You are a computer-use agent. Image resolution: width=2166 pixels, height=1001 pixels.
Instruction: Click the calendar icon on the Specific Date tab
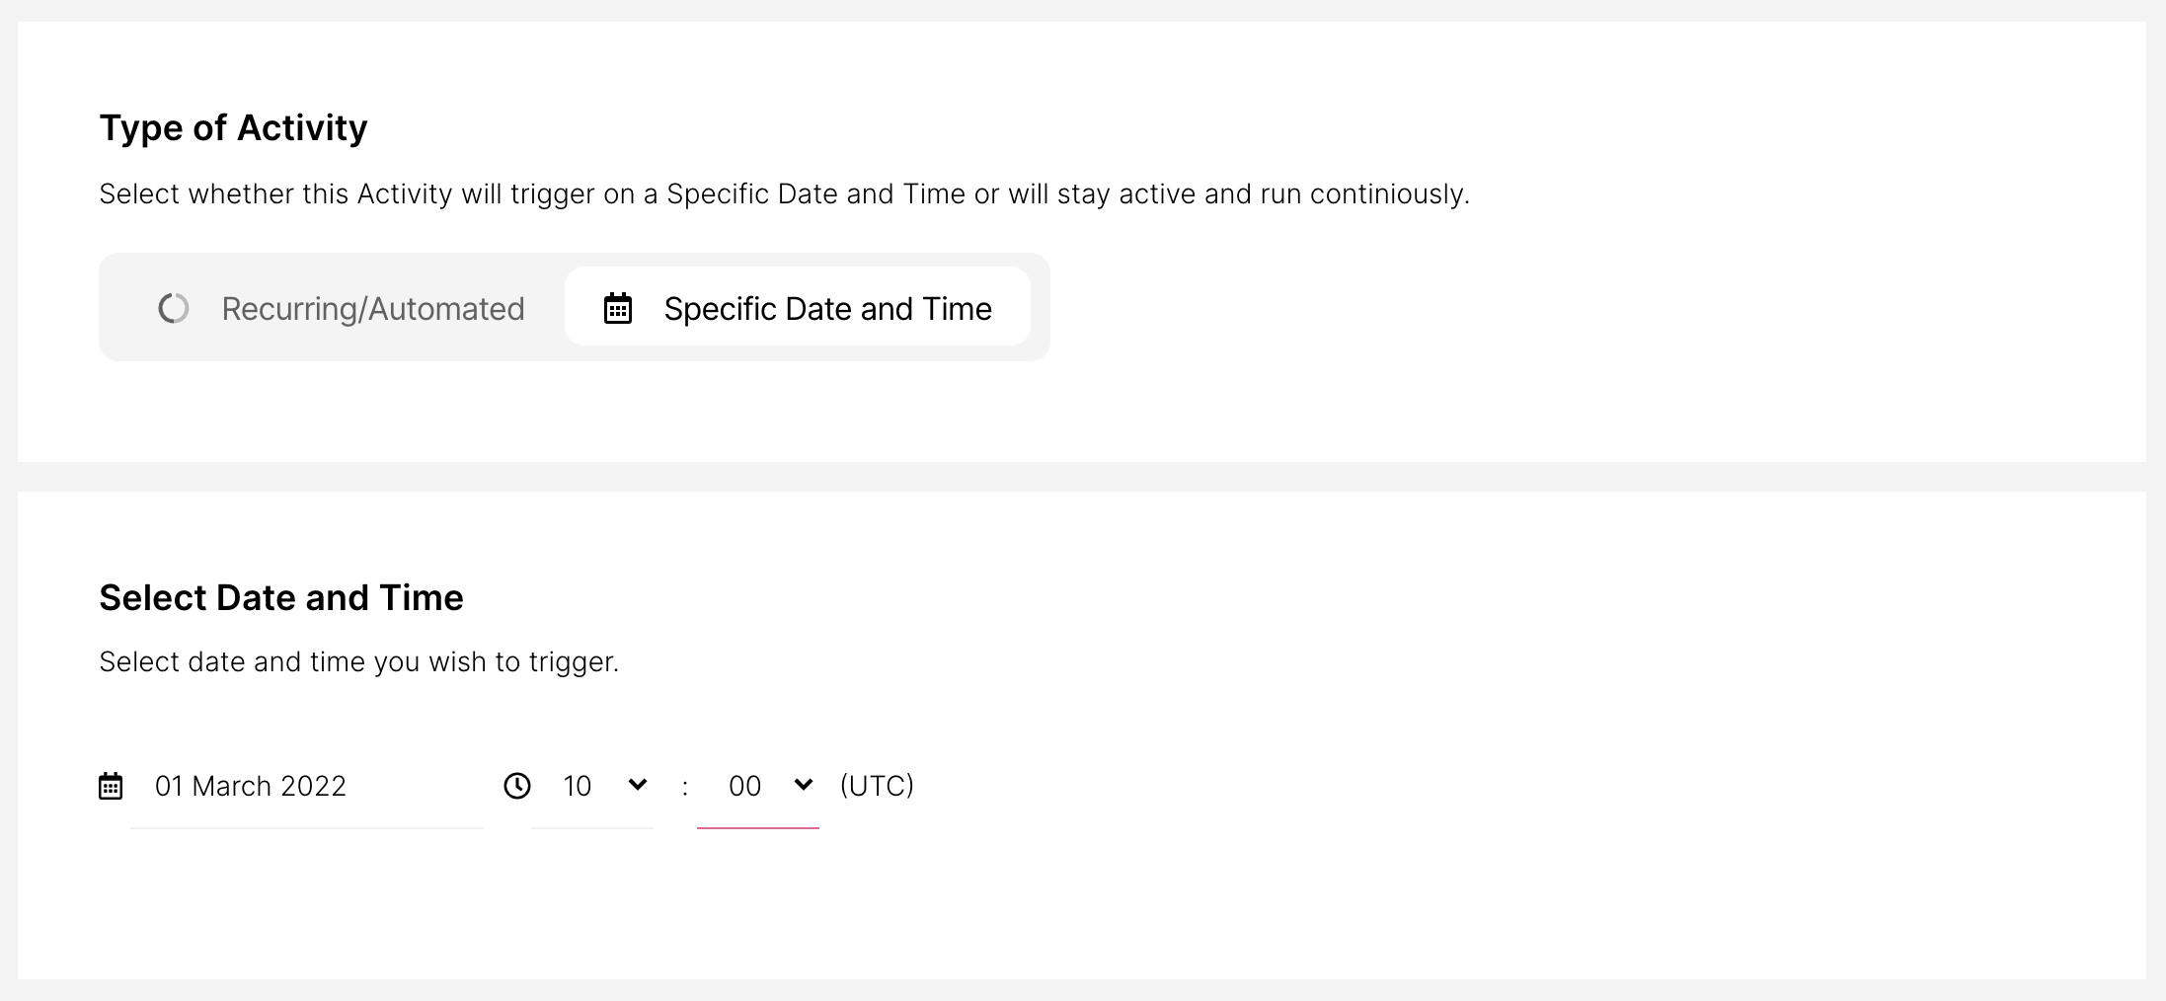pyautogui.click(x=618, y=309)
